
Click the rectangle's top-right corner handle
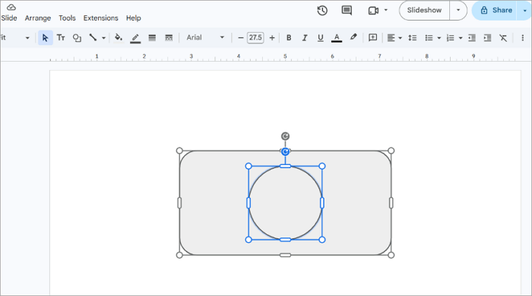[391, 151]
